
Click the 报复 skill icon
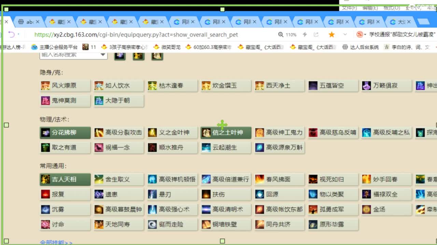click(x=45, y=194)
